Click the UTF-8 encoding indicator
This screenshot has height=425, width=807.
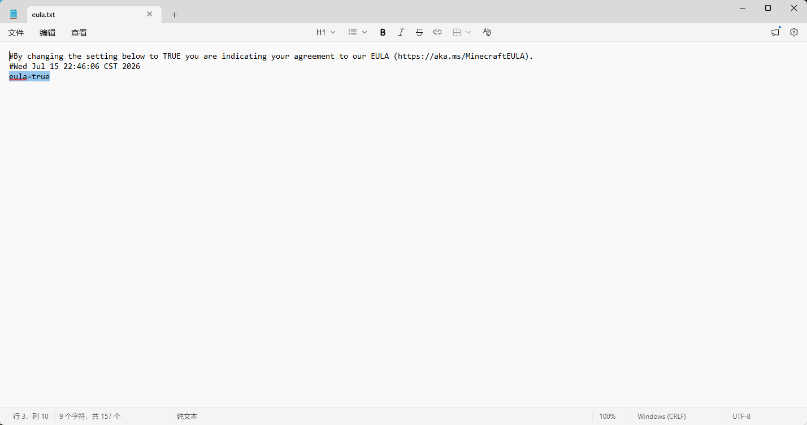tap(741, 417)
